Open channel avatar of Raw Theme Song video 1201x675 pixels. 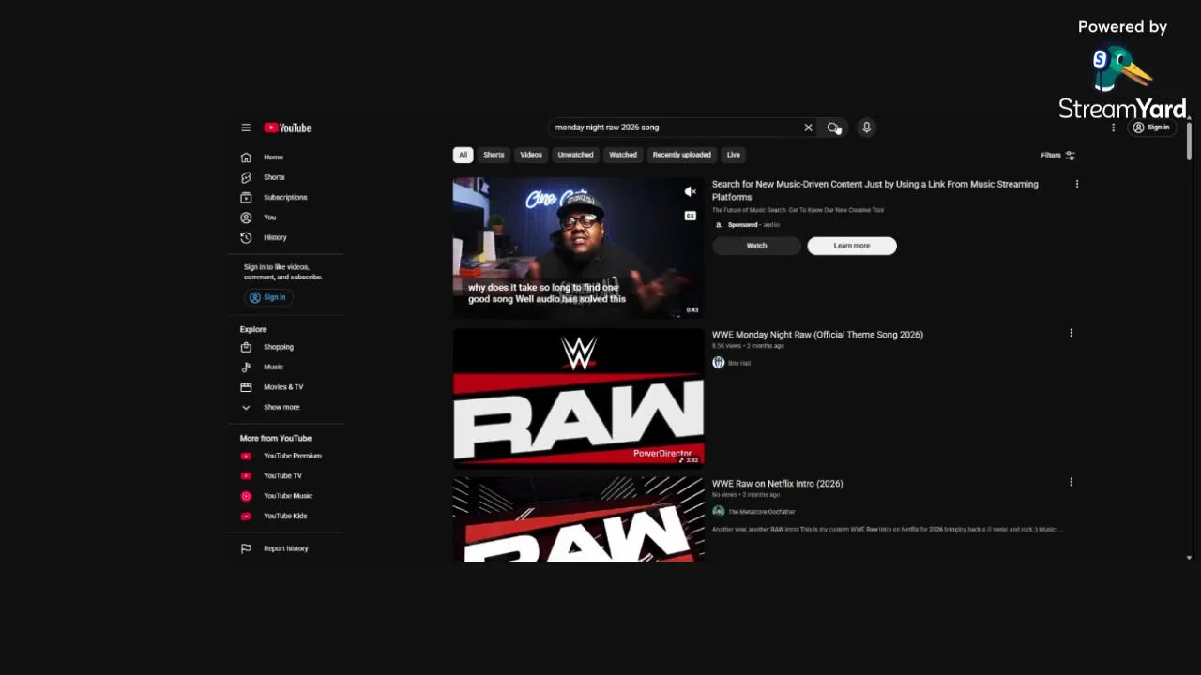(718, 363)
